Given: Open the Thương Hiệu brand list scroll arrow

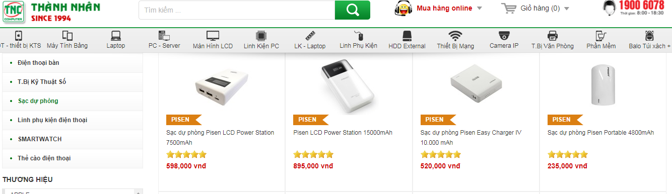Looking at the screenshot, I should [138, 191].
